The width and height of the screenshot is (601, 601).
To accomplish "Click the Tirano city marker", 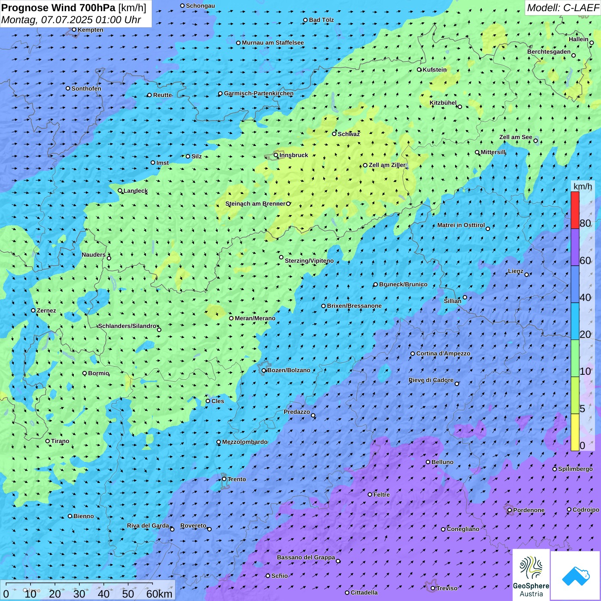I will point(48,441).
